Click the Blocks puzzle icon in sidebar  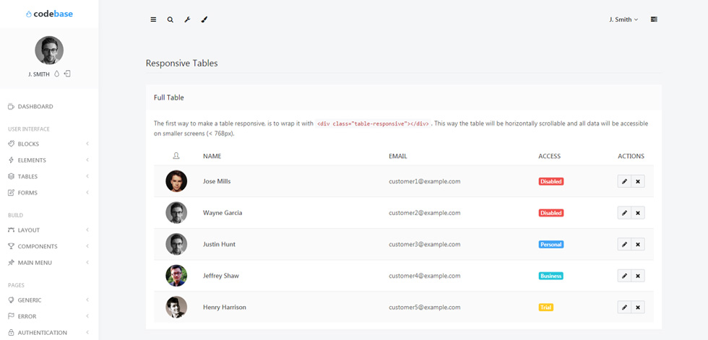[12, 144]
